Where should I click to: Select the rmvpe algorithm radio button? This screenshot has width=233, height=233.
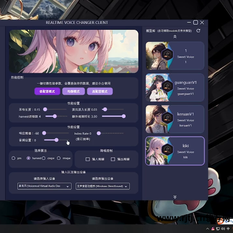point(59,158)
